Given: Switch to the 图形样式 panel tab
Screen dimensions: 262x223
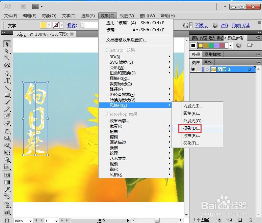Looking at the screenshot, I should (x=213, y=55).
